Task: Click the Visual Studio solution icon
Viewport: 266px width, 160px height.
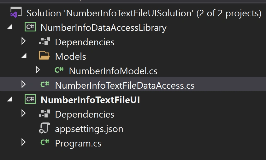Action: click(x=16, y=12)
